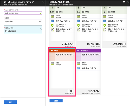Click the 7,374.53 price of the 1-core tier
Screen dimensions: 130x106
coord(68,44)
